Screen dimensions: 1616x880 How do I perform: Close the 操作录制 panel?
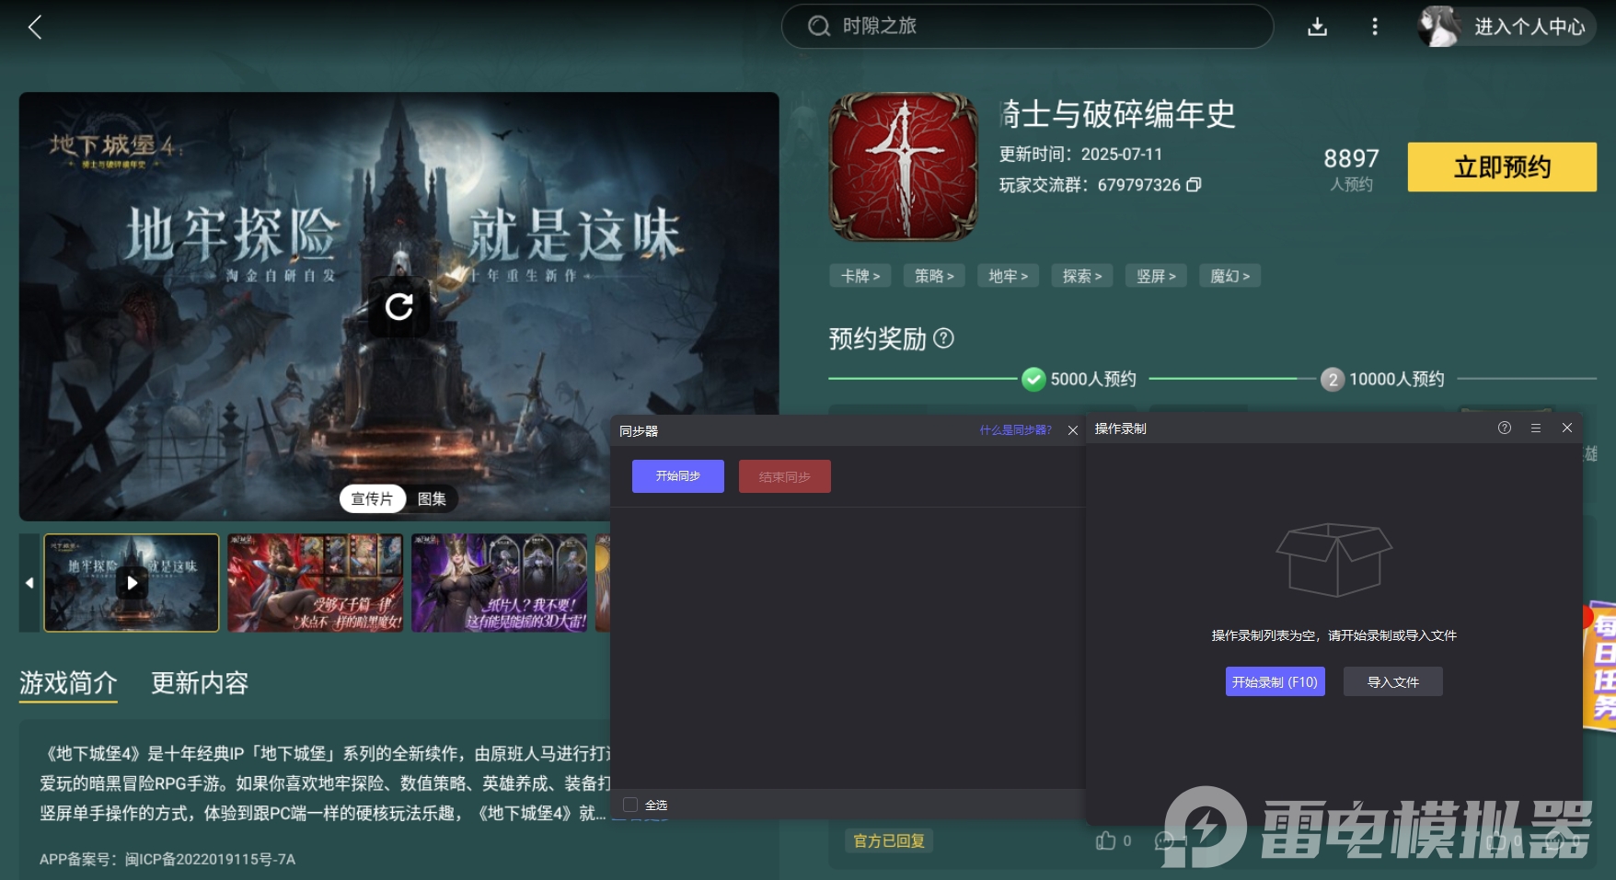(1567, 428)
